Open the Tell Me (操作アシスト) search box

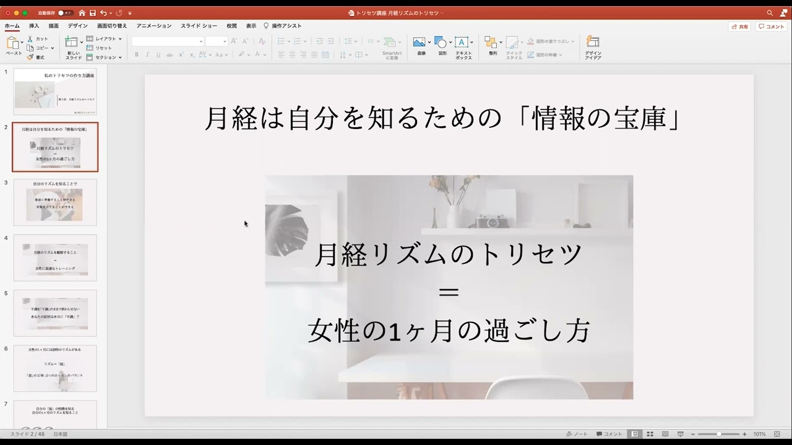click(x=283, y=26)
